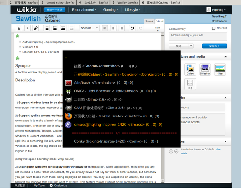Apply italic formatting from the toolbar
The width and height of the screenshot is (241, 188).
(x=27, y=28)
